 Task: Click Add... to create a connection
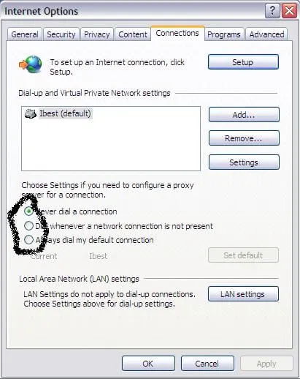(244, 114)
